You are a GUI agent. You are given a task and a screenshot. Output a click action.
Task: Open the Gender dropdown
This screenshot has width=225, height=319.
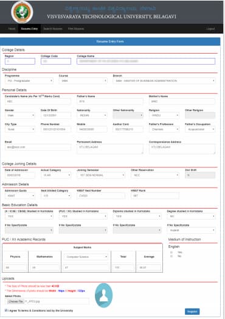coord(20,115)
